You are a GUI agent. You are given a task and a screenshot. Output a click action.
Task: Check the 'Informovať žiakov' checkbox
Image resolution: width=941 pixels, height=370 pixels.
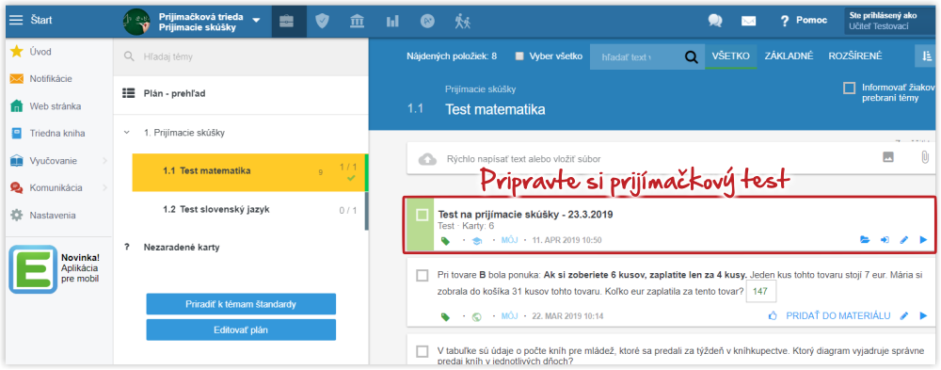pos(849,88)
